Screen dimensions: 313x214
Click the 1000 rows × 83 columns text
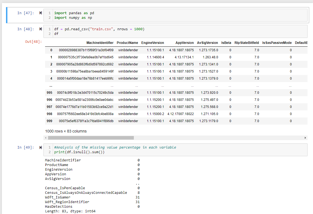(66, 131)
